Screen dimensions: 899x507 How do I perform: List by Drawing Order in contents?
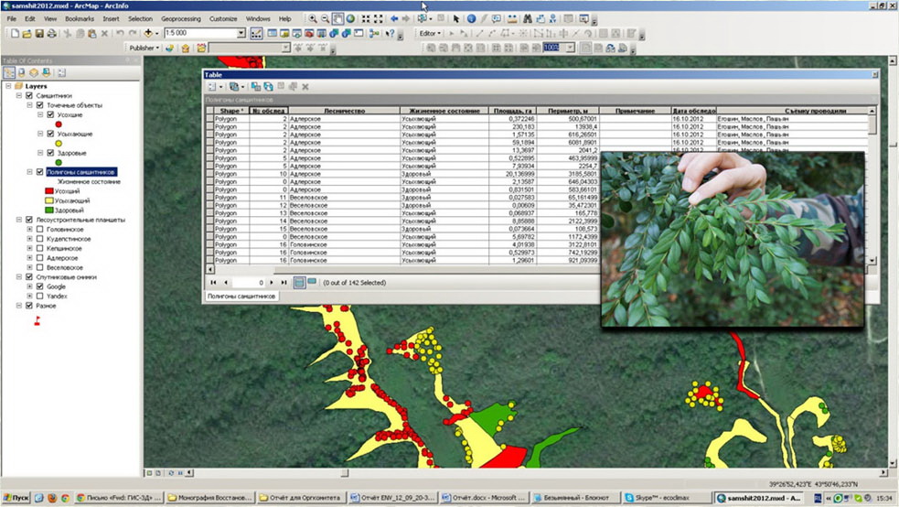(9, 72)
